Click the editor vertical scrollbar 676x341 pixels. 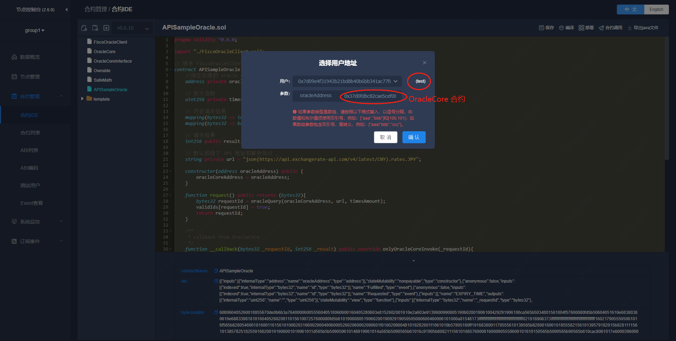(666, 99)
